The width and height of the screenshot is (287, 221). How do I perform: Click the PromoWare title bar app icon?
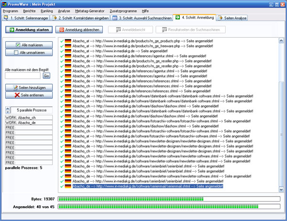point(4,4)
